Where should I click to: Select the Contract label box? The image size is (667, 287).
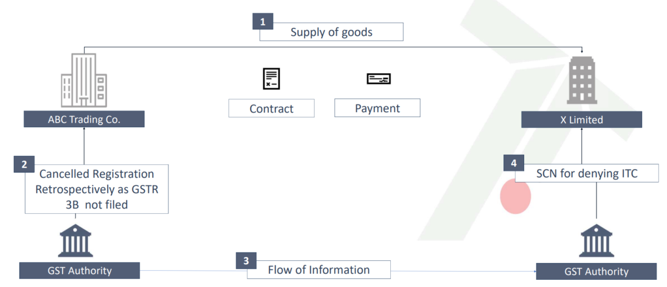[x=271, y=108]
